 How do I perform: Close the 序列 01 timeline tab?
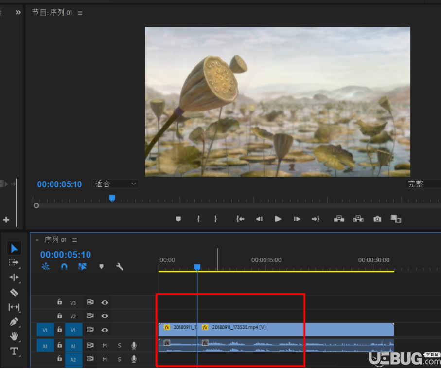(37, 240)
